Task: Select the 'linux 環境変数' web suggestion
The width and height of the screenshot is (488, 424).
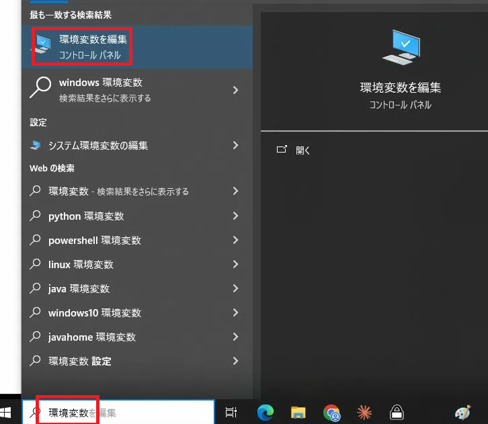Action: tap(81, 264)
